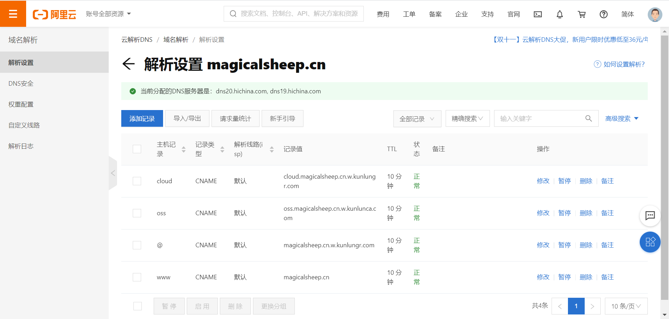Click 修改 for the cloud record
The image size is (669, 319).
tap(543, 181)
